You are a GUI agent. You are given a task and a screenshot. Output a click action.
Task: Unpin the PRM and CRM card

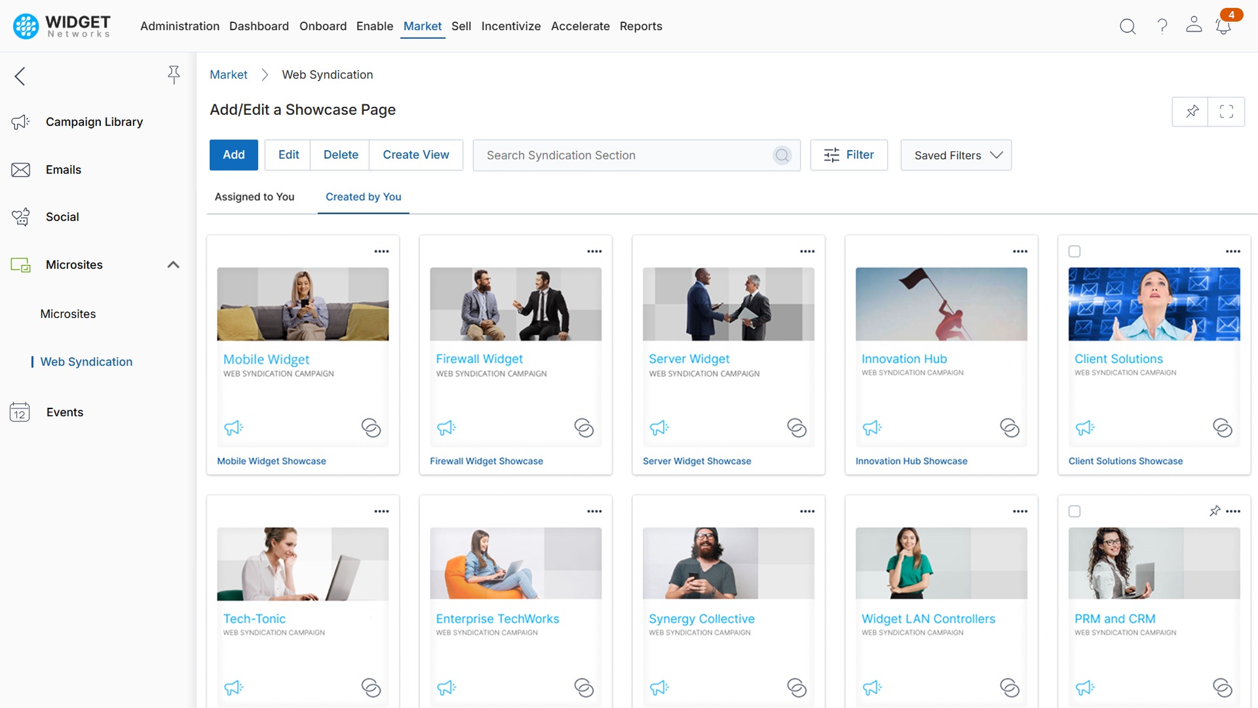[x=1215, y=511]
